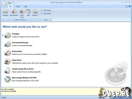Open the help icon in top-right corner
The width and height of the screenshot is (132, 99).
[130, 6]
